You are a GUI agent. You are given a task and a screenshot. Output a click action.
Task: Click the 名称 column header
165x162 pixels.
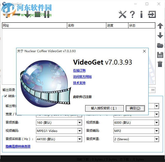coord(86,26)
